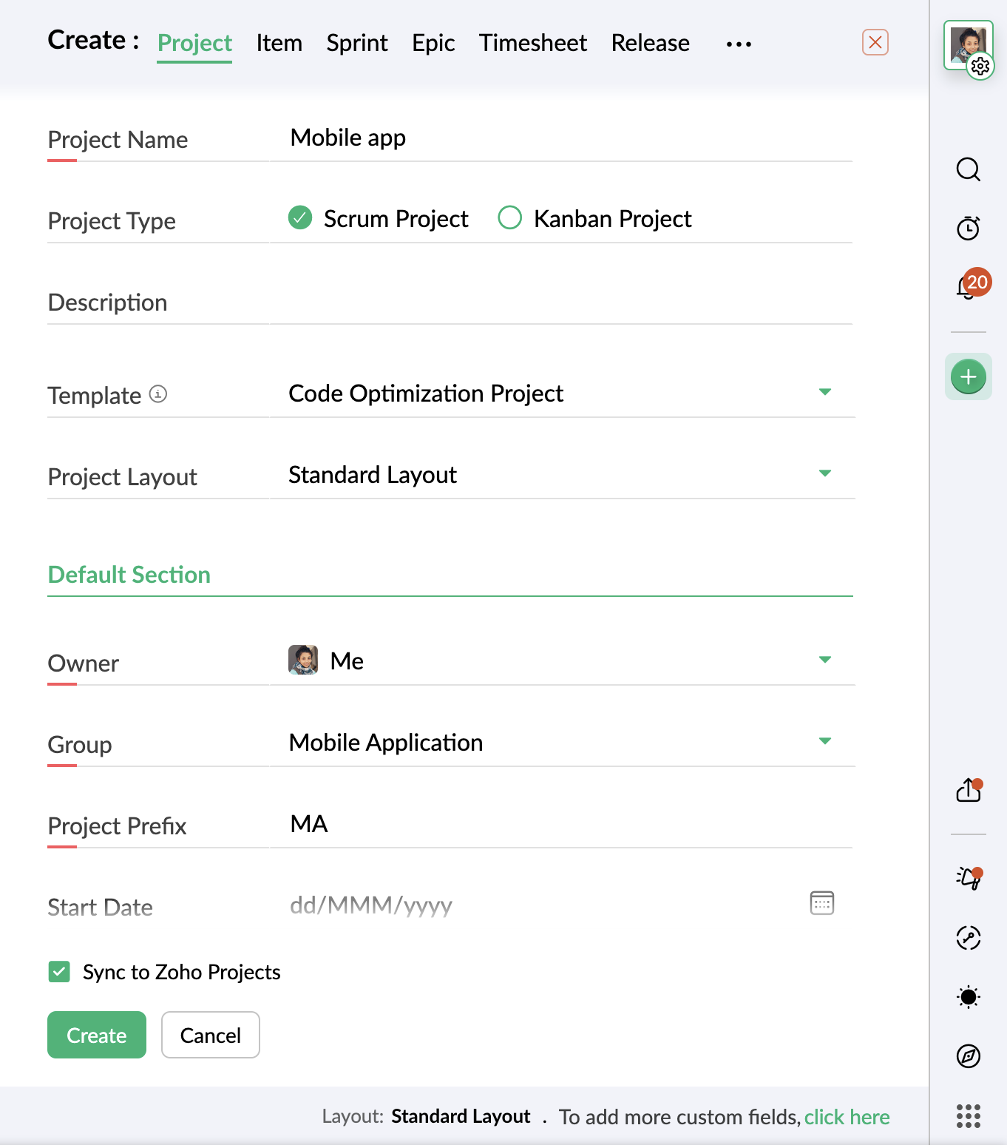Uncheck Sync to Zoho Projects checkbox
Viewport: 1007px width, 1145px height.
(59, 971)
